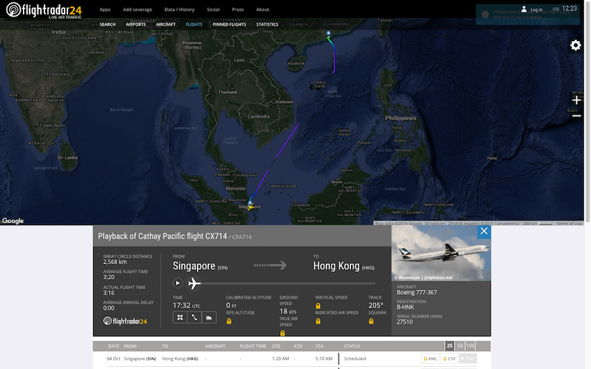
Task: Click Play button for 04 Oct flight
Action: [x=468, y=359]
